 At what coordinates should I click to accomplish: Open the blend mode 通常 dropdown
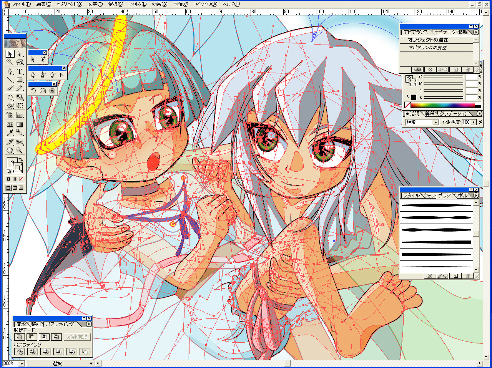[x=435, y=122]
